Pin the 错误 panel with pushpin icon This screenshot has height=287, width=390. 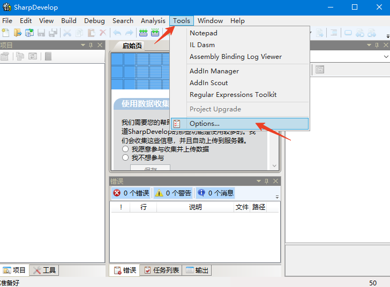tap(267, 181)
